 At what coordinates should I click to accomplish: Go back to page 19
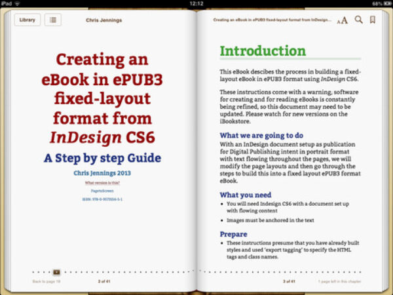click(47, 281)
